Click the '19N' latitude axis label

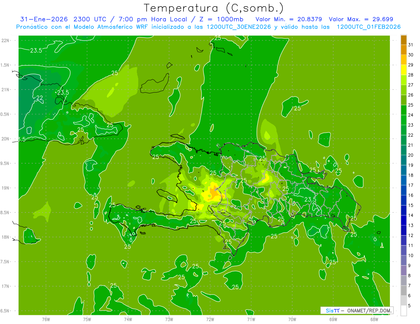click(x=5, y=188)
